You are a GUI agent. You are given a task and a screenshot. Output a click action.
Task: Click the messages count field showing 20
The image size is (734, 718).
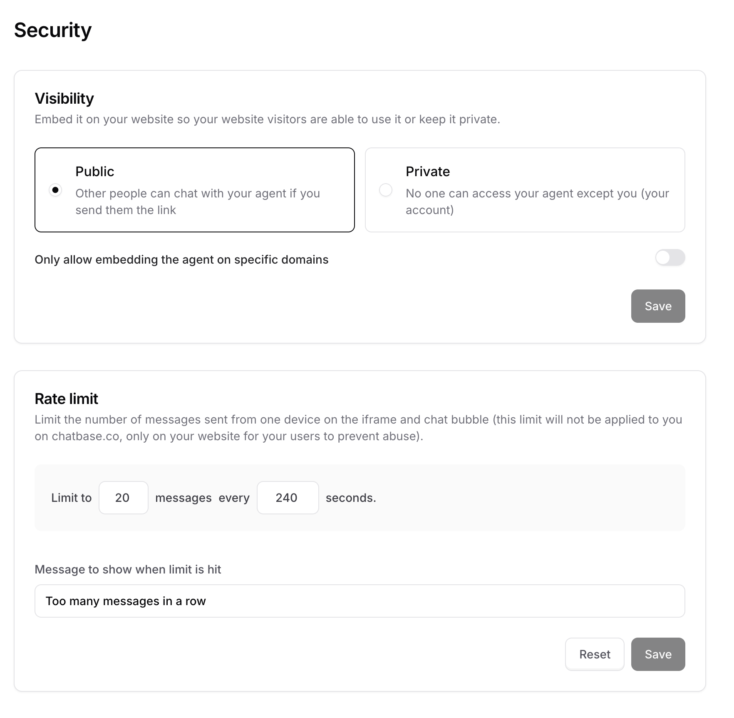click(123, 498)
